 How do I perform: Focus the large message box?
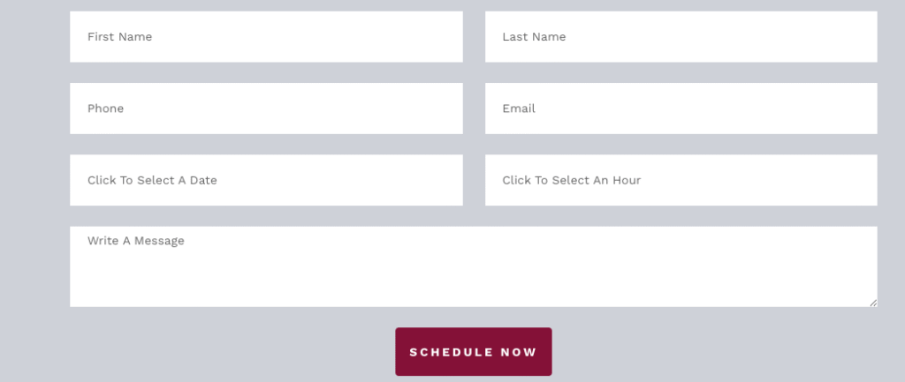[473, 266]
